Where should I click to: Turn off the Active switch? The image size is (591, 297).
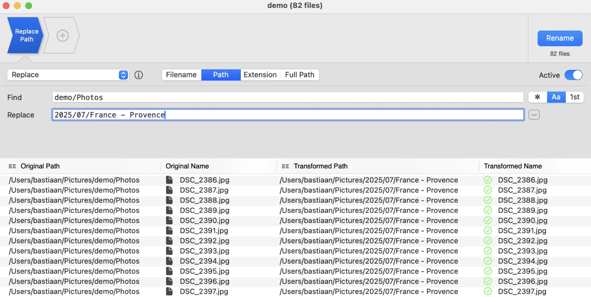click(573, 75)
